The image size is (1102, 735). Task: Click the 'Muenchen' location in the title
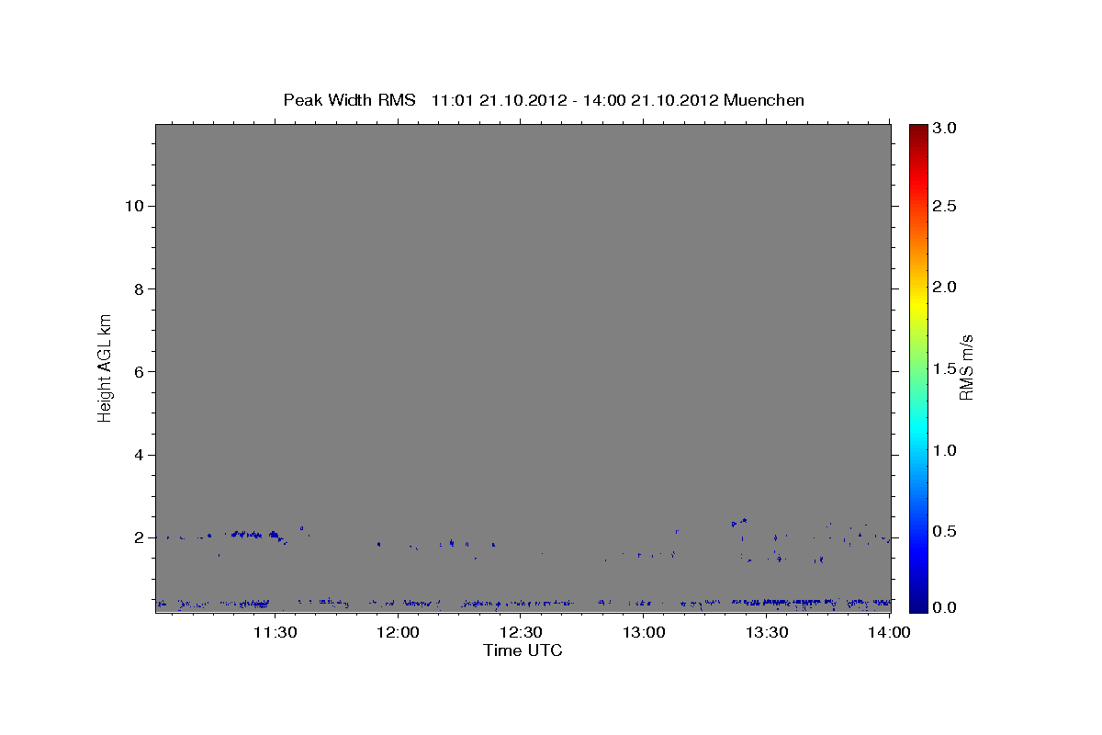point(764,100)
